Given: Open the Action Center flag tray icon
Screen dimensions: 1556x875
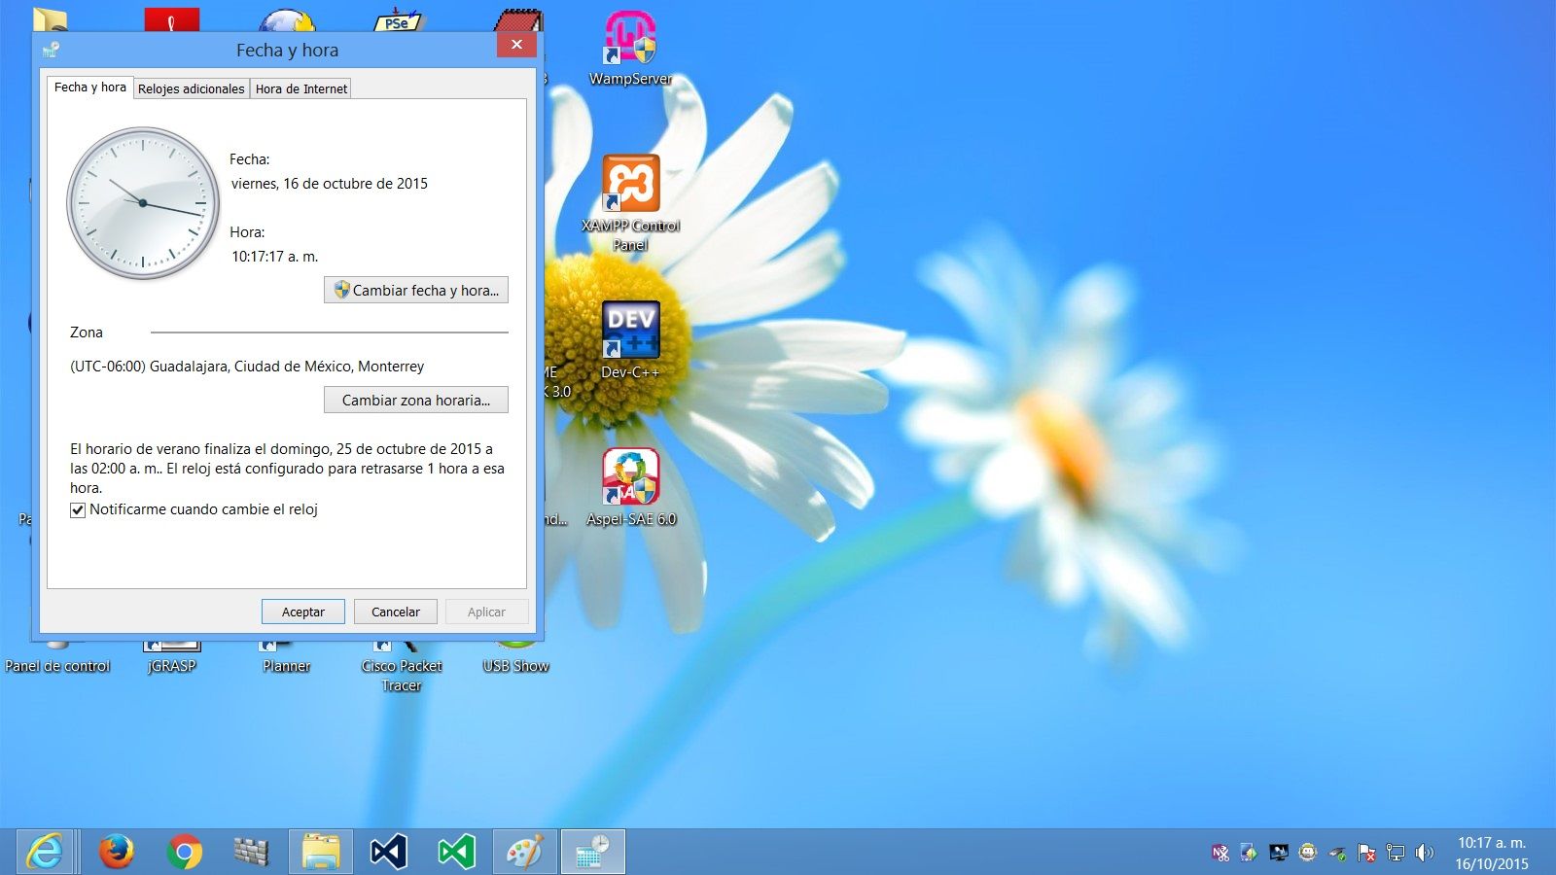Looking at the screenshot, I should pos(1366,853).
